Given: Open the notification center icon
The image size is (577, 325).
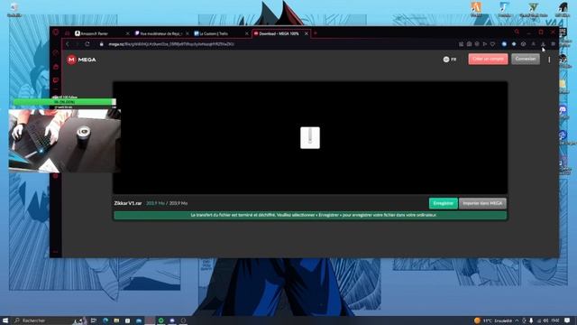Looking at the screenshot, I should (567, 320).
